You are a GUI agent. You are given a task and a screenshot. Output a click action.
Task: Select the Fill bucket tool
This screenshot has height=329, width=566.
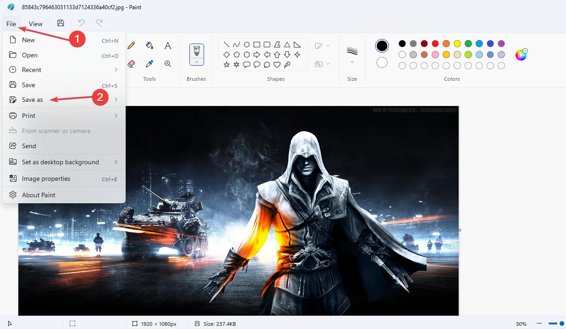point(150,45)
